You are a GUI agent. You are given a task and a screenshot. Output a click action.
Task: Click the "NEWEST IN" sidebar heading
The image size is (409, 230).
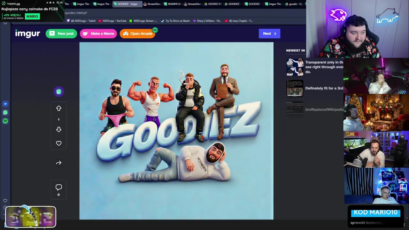(x=296, y=50)
